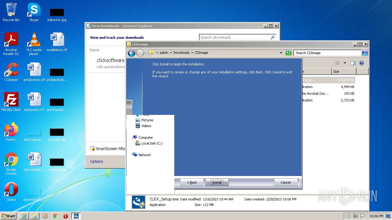This screenshot has height=220, width=392.
Task: Select the dueinternati... file on desktop
Action: (x=34, y=195)
